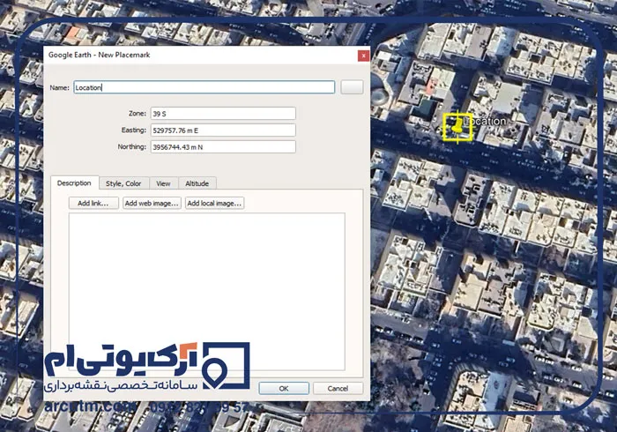The height and width of the screenshot is (432, 617).
Task: Switch to the Description tab
Action: (74, 183)
